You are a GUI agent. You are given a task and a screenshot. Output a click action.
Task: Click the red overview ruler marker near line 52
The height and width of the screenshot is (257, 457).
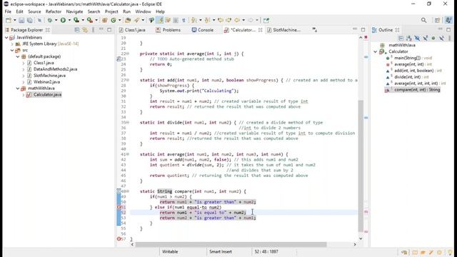point(366,212)
